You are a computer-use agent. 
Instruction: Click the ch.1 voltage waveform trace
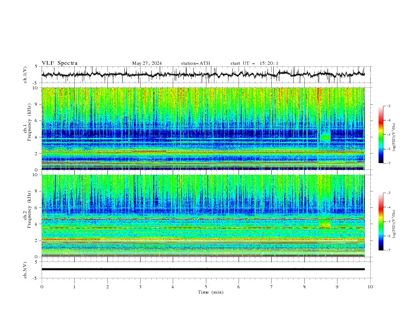point(203,74)
